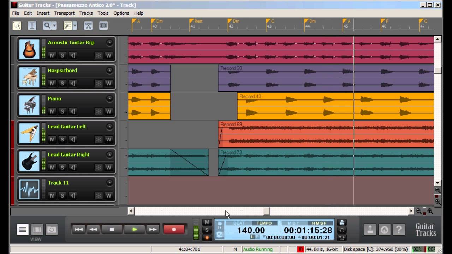The width and height of the screenshot is (452, 254).
Task: Freeze the Lead Guitar Right track
Action: (x=99, y=168)
